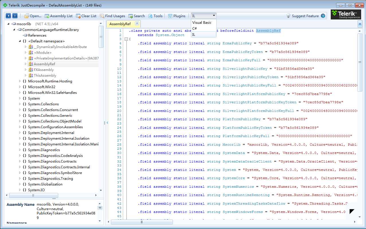Launch Find Usages from the toolbar
The width and height of the screenshot is (366, 229).
point(112,16)
